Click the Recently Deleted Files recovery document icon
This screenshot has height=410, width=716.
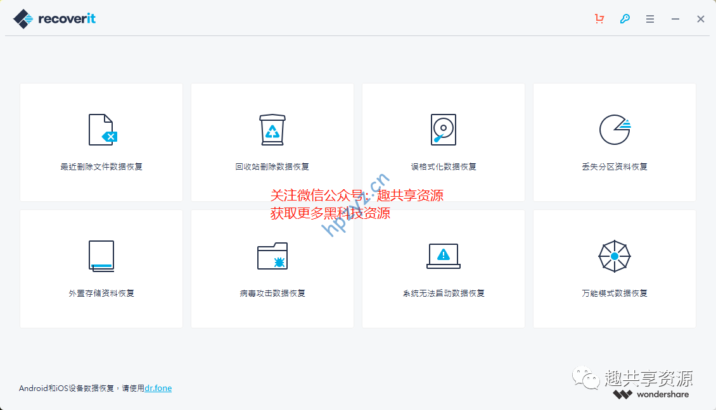point(102,130)
